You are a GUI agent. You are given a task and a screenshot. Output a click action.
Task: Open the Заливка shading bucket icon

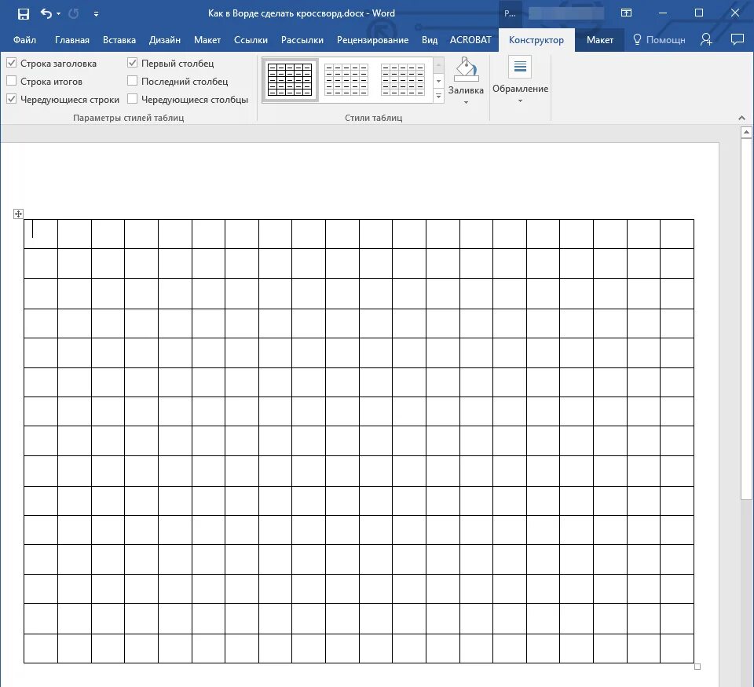tap(466, 69)
